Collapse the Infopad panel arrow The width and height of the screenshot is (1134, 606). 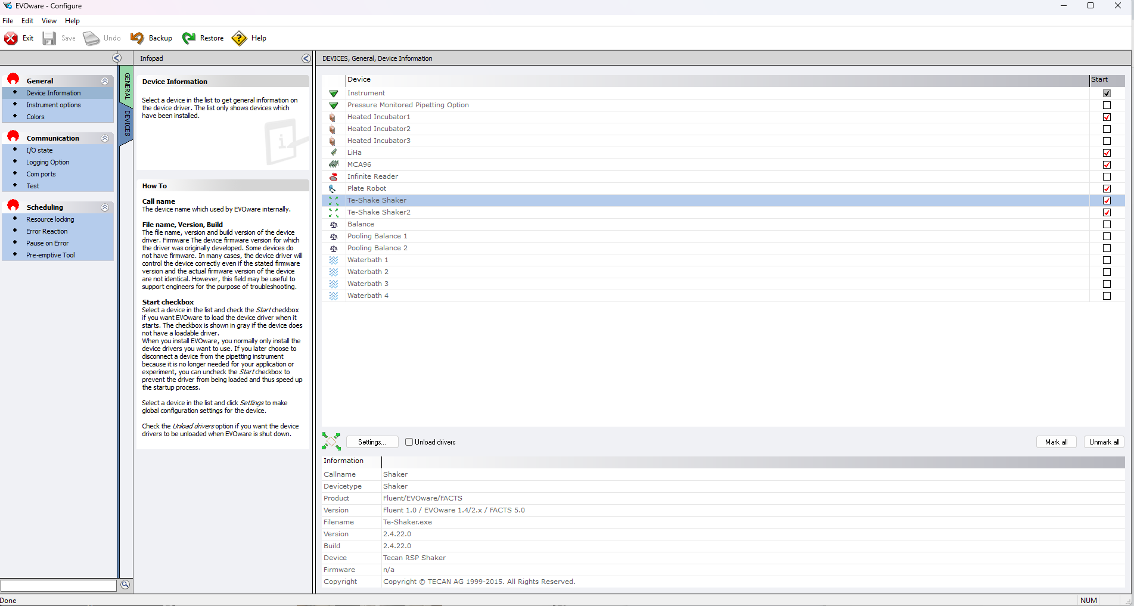pos(306,58)
